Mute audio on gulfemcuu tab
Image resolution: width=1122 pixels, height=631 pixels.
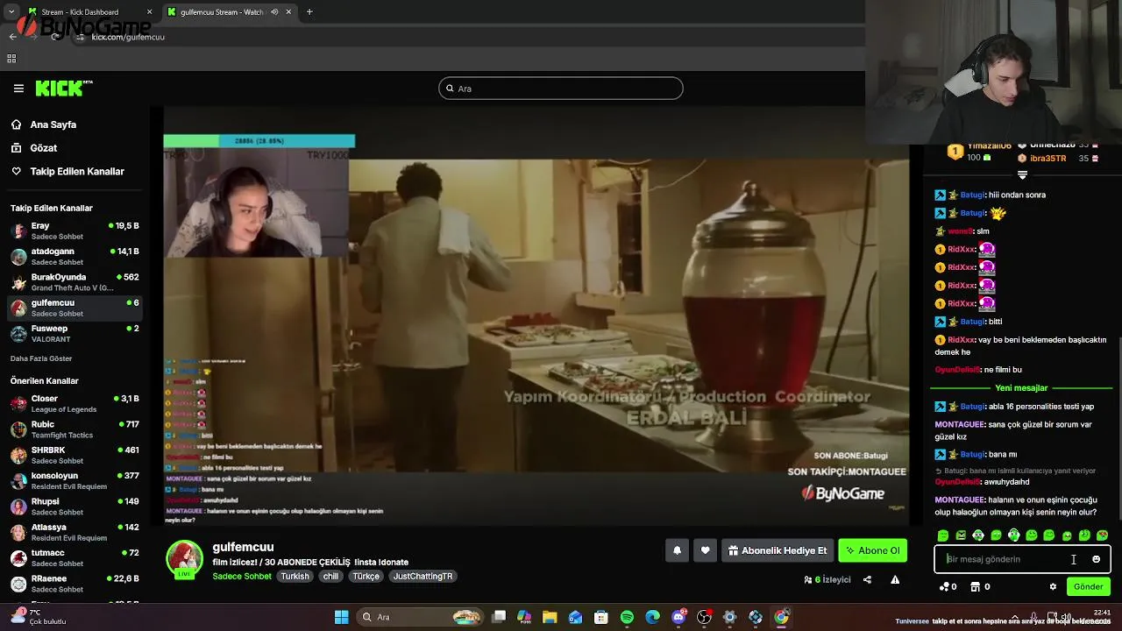[274, 12]
